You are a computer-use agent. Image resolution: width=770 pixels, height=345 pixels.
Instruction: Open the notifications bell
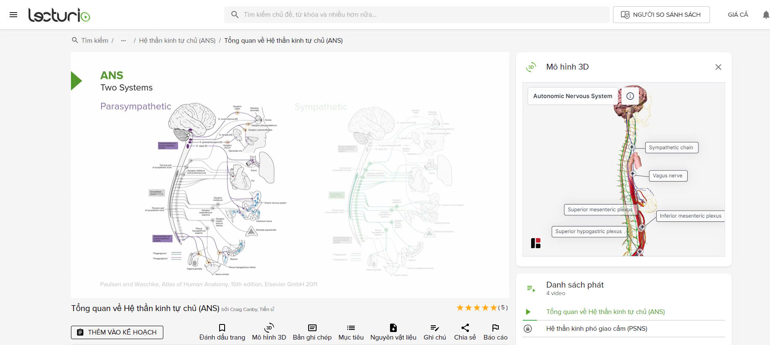point(766,15)
